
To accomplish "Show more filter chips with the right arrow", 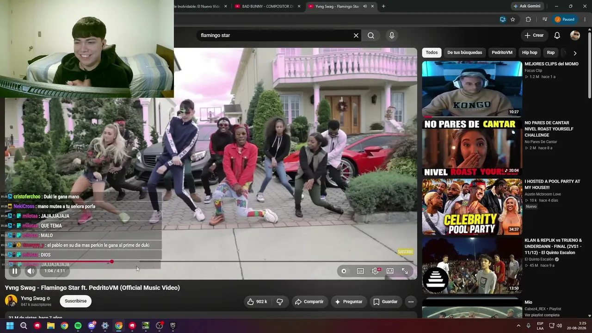I will [575, 53].
